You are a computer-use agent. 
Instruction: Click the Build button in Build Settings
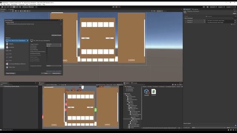pyautogui.click(x=46, y=73)
